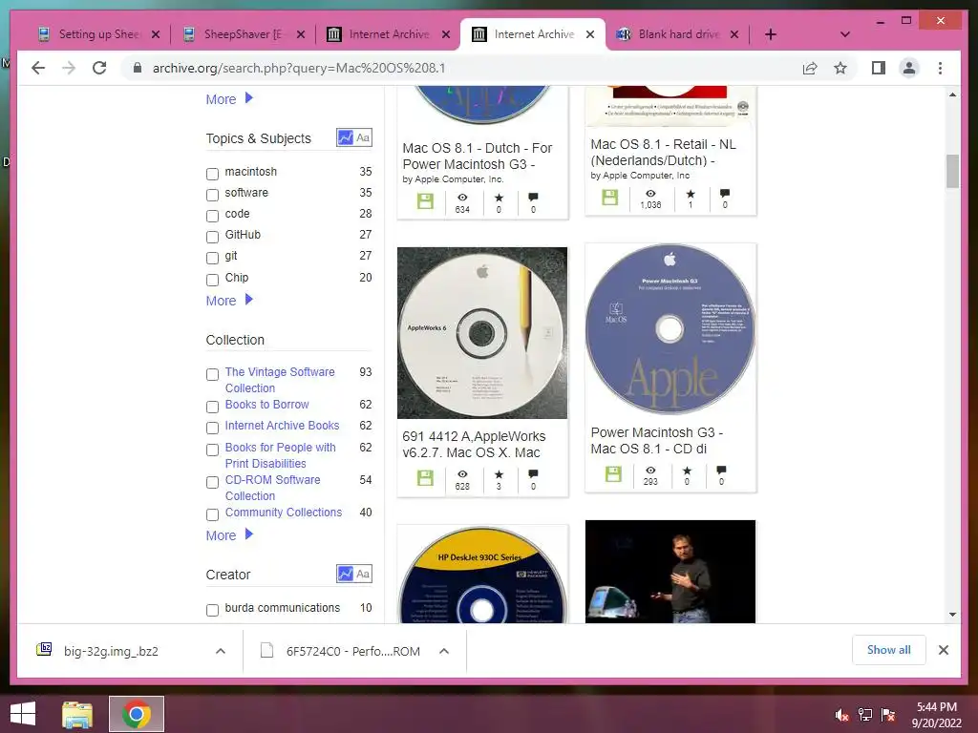This screenshot has height=733, width=978.
Task: Expand More above Topics & Subjects
Action: [x=229, y=99]
